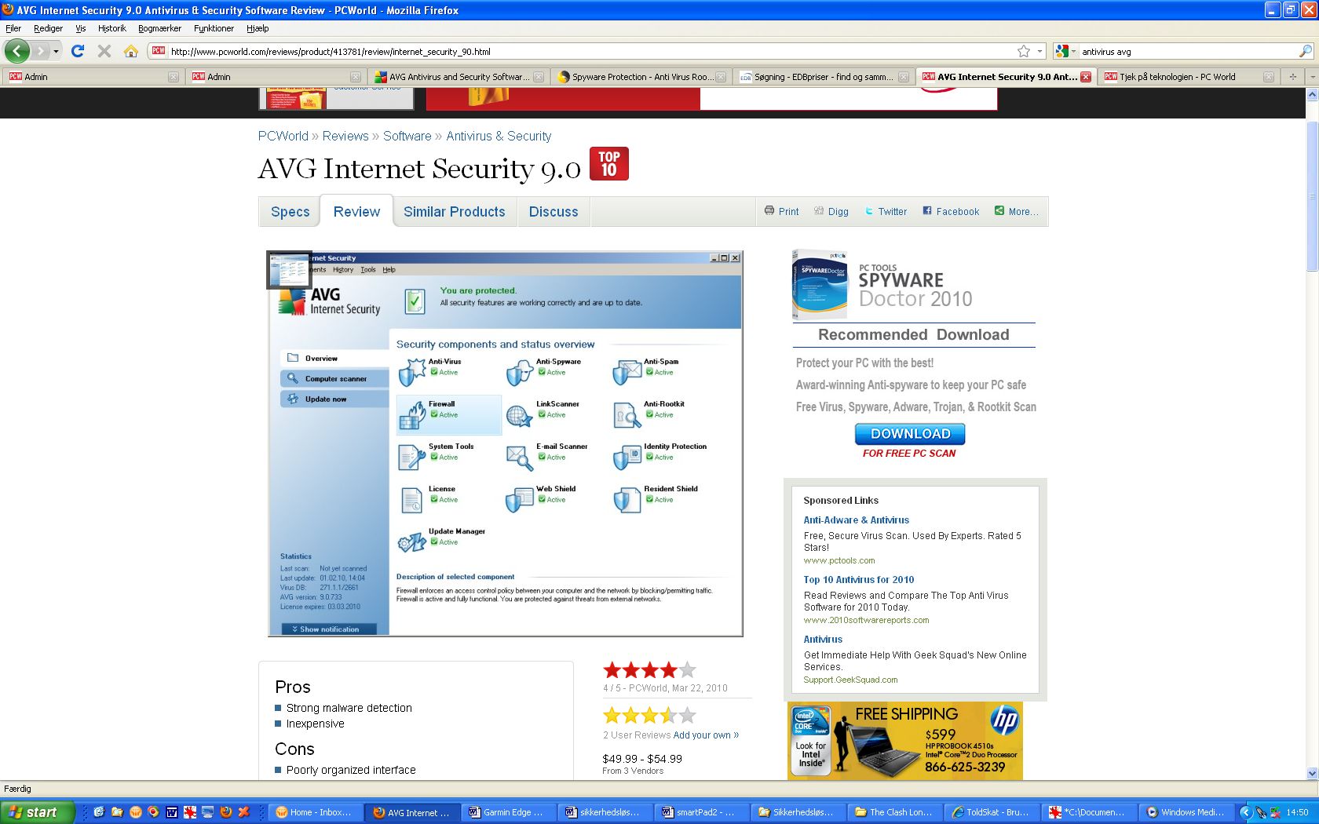Click the page's vertical scrollbar thumb
This screenshot has height=824, width=1319.
1312,196
